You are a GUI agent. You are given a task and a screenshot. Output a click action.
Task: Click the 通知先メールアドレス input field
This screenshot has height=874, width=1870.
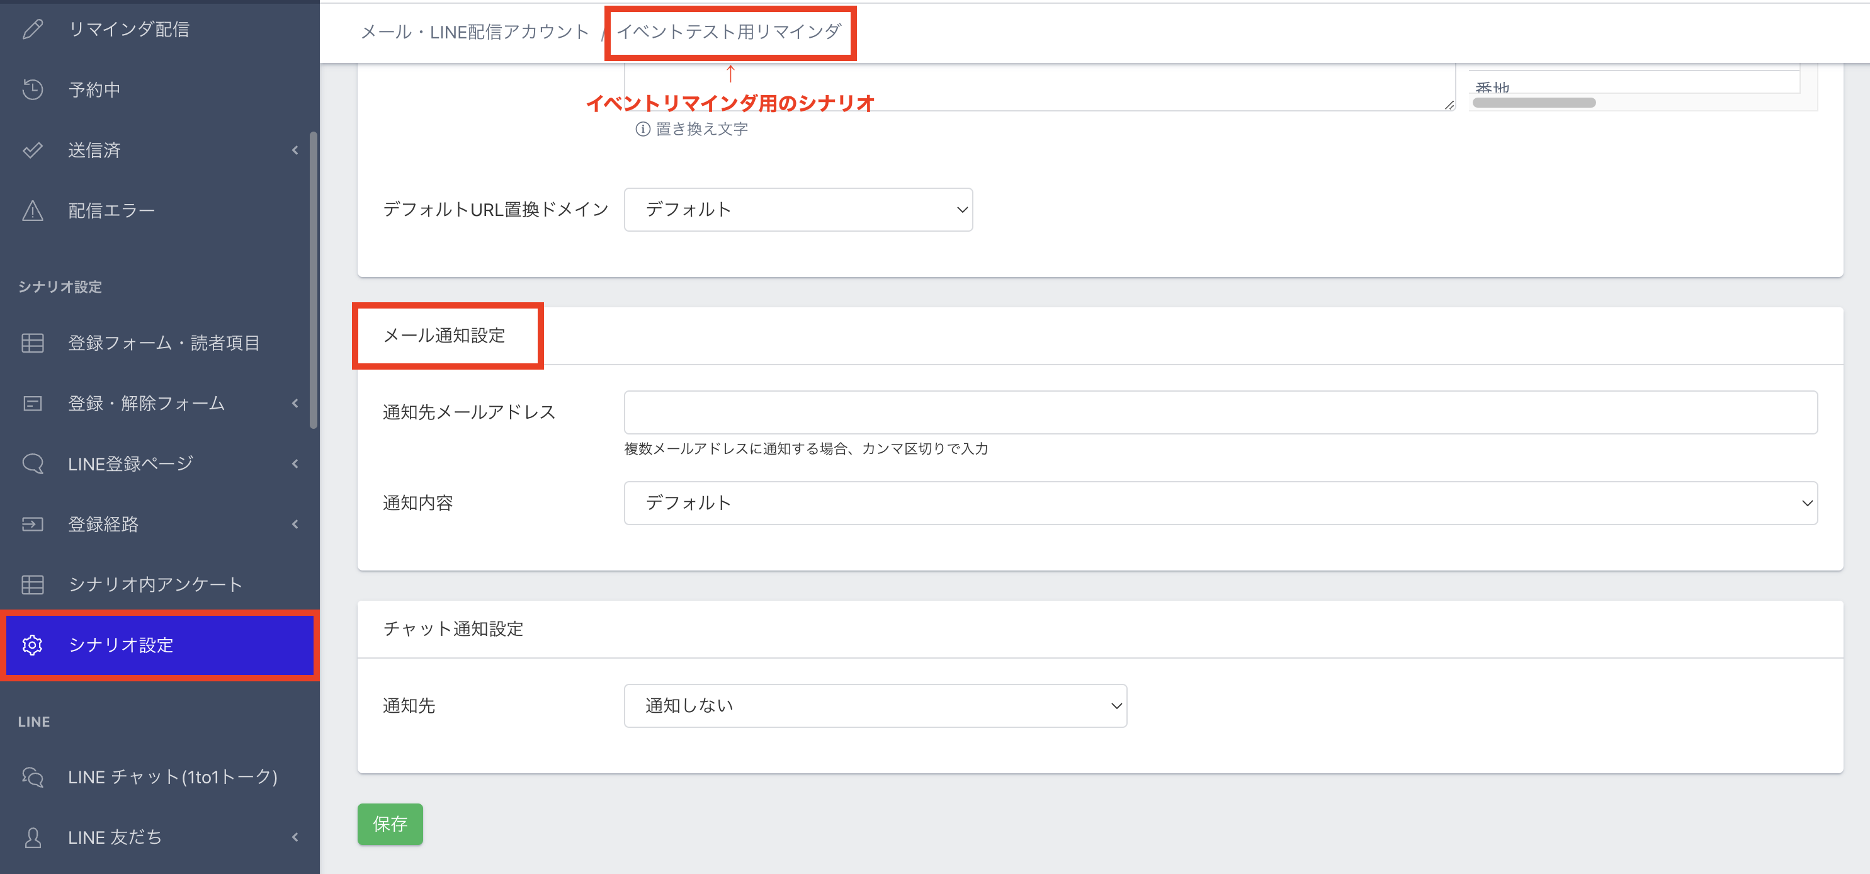click(1220, 412)
